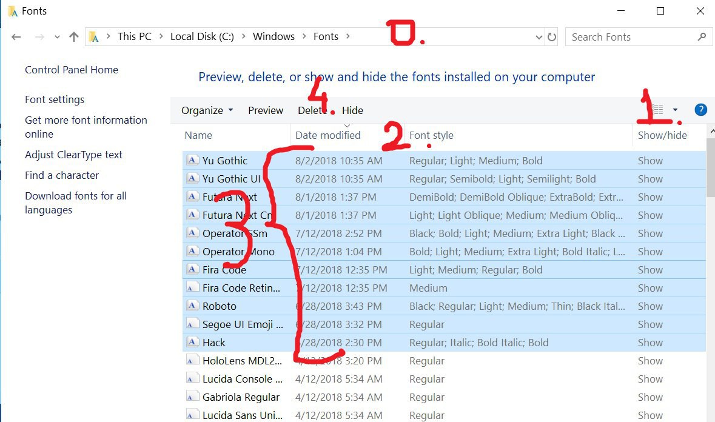
Task: Go up one folder level
Action: pos(74,37)
